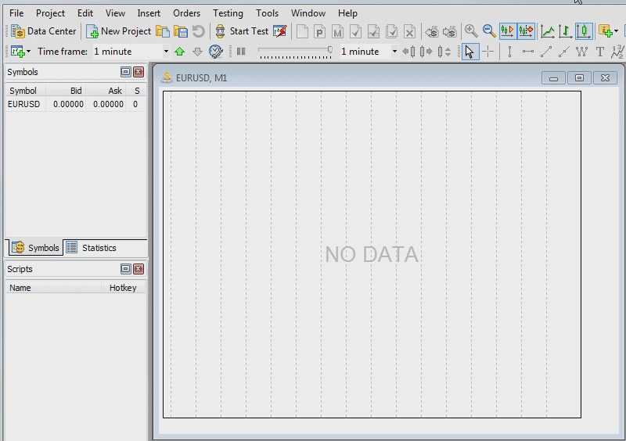
Task: Zoom in on the chart
Action: tap(471, 31)
